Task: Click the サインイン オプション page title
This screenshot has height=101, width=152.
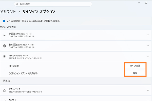Action: [x=39, y=12]
